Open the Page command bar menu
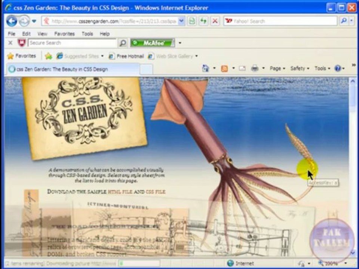This screenshot has height=269, width=359. (277, 68)
